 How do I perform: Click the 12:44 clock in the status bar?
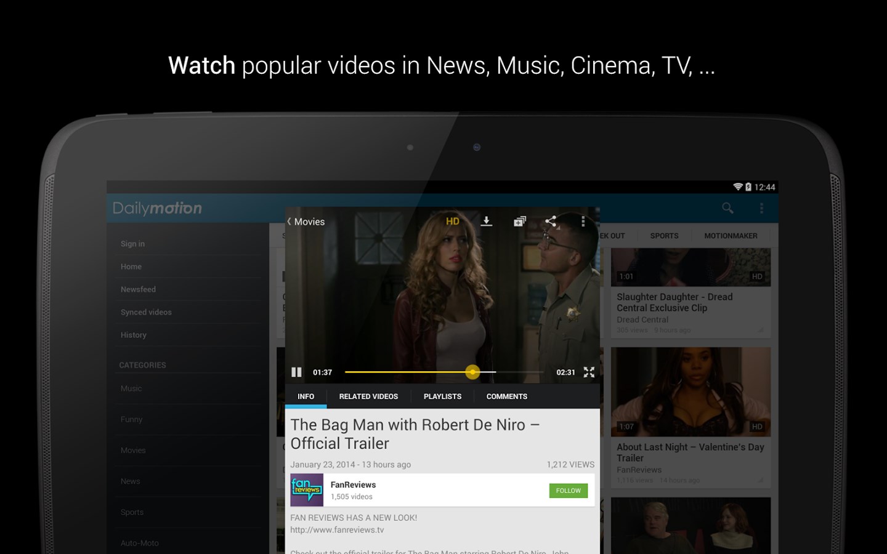[x=764, y=187]
